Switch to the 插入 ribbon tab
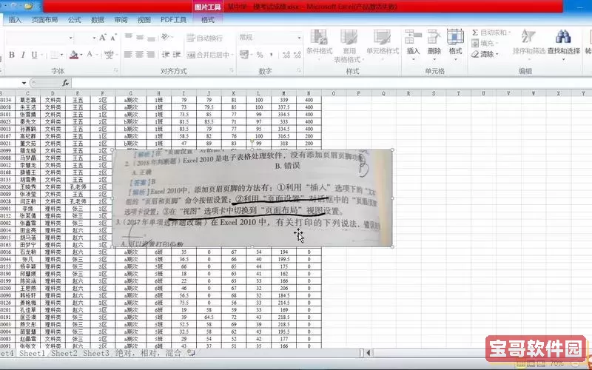Image resolution: width=592 pixels, height=370 pixels. tap(15, 20)
